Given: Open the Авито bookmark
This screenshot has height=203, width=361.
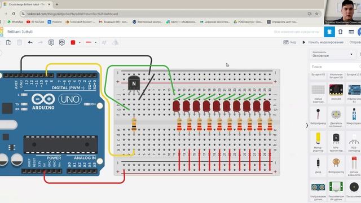Looking at the screenshot, I should click(x=181, y=22).
